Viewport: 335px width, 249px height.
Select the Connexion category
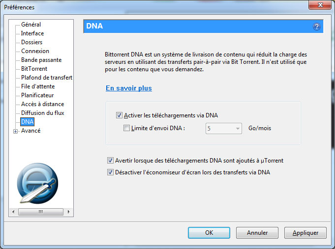35,51
